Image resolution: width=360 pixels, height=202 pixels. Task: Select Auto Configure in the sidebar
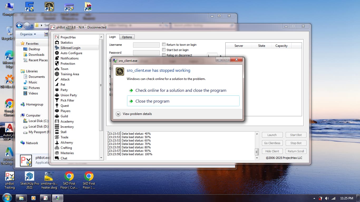click(x=71, y=53)
